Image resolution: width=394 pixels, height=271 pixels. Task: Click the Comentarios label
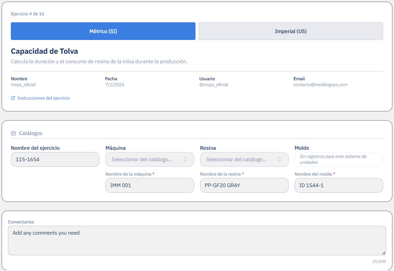point(21,222)
